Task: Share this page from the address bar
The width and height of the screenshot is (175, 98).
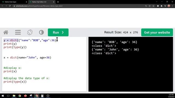Action: (150, 6)
